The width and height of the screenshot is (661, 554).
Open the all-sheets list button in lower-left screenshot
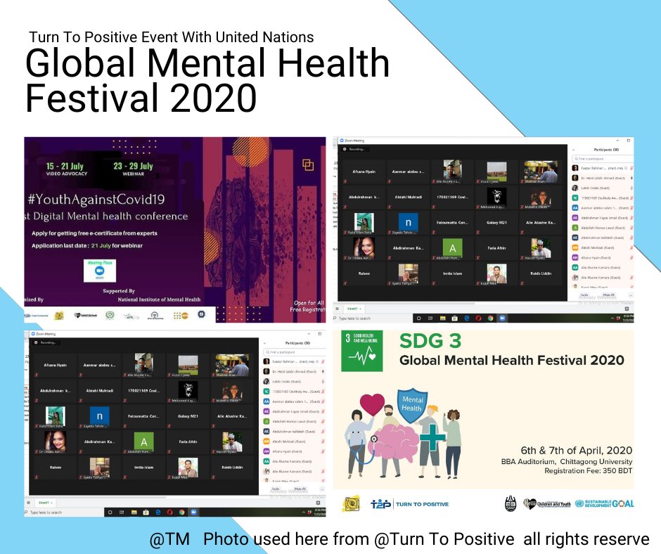tap(28, 503)
